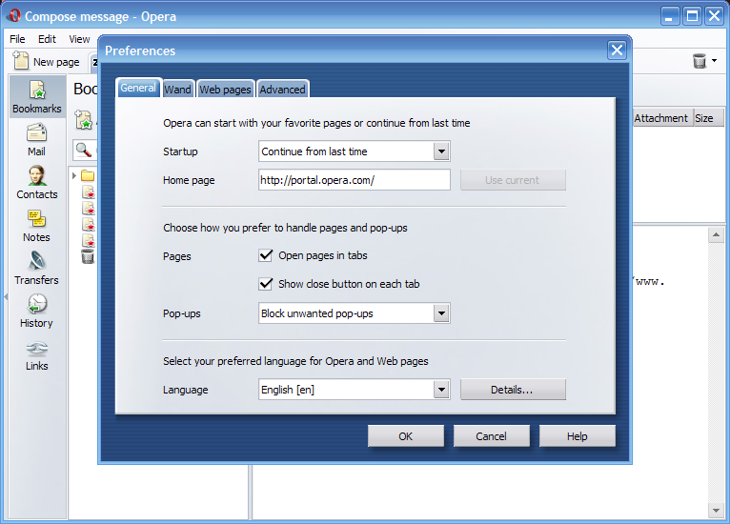Open the dropdown arrow beside the trash icon

pos(714,60)
